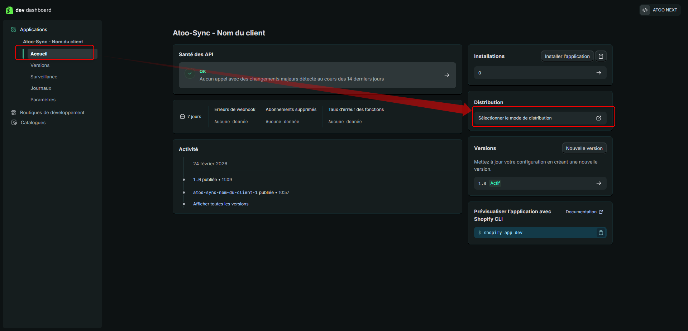Screen dimensions: 688x331
Task: Click the Documentation external link icon
Action: pyautogui.click(x=601, y=212)
